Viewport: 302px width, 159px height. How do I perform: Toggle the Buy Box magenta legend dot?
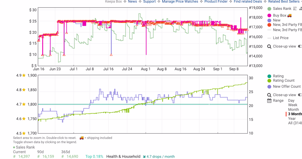pos(269,16)
